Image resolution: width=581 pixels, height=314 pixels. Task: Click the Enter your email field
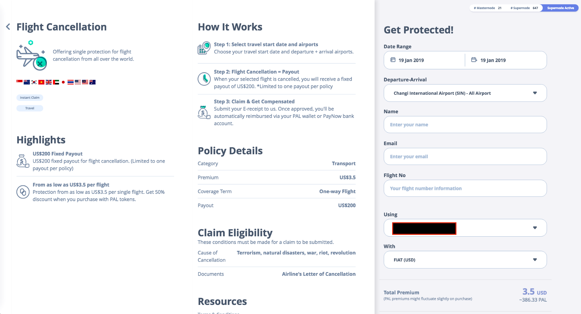click(465, 157)
